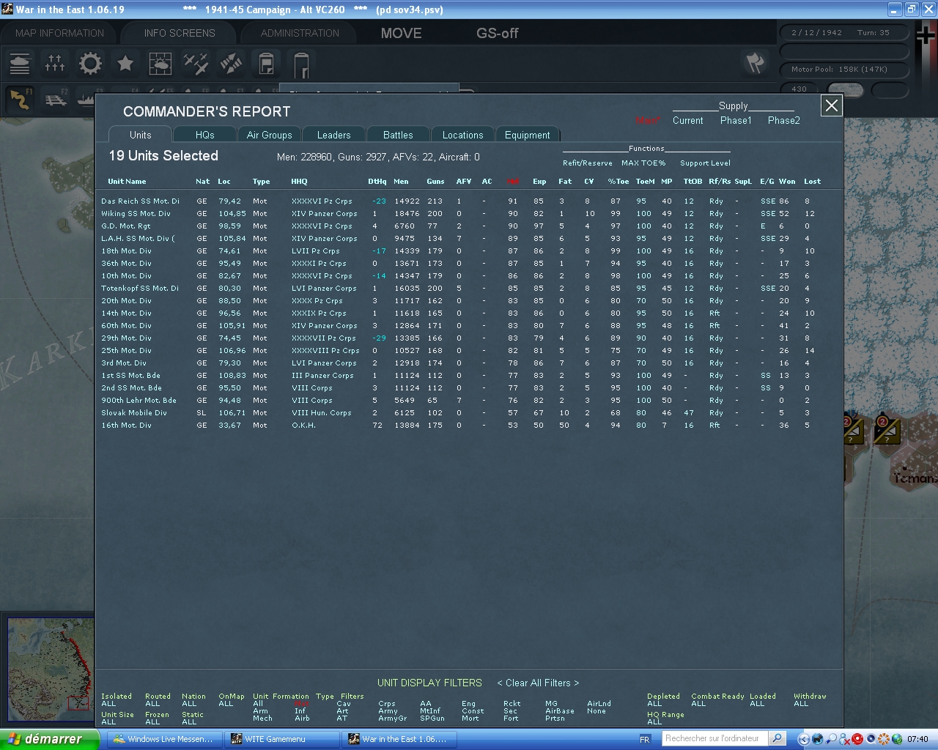Activate the F1 movement mode arrow icon
The width and height of the screenshot is (938, 750).
(20, 100)
